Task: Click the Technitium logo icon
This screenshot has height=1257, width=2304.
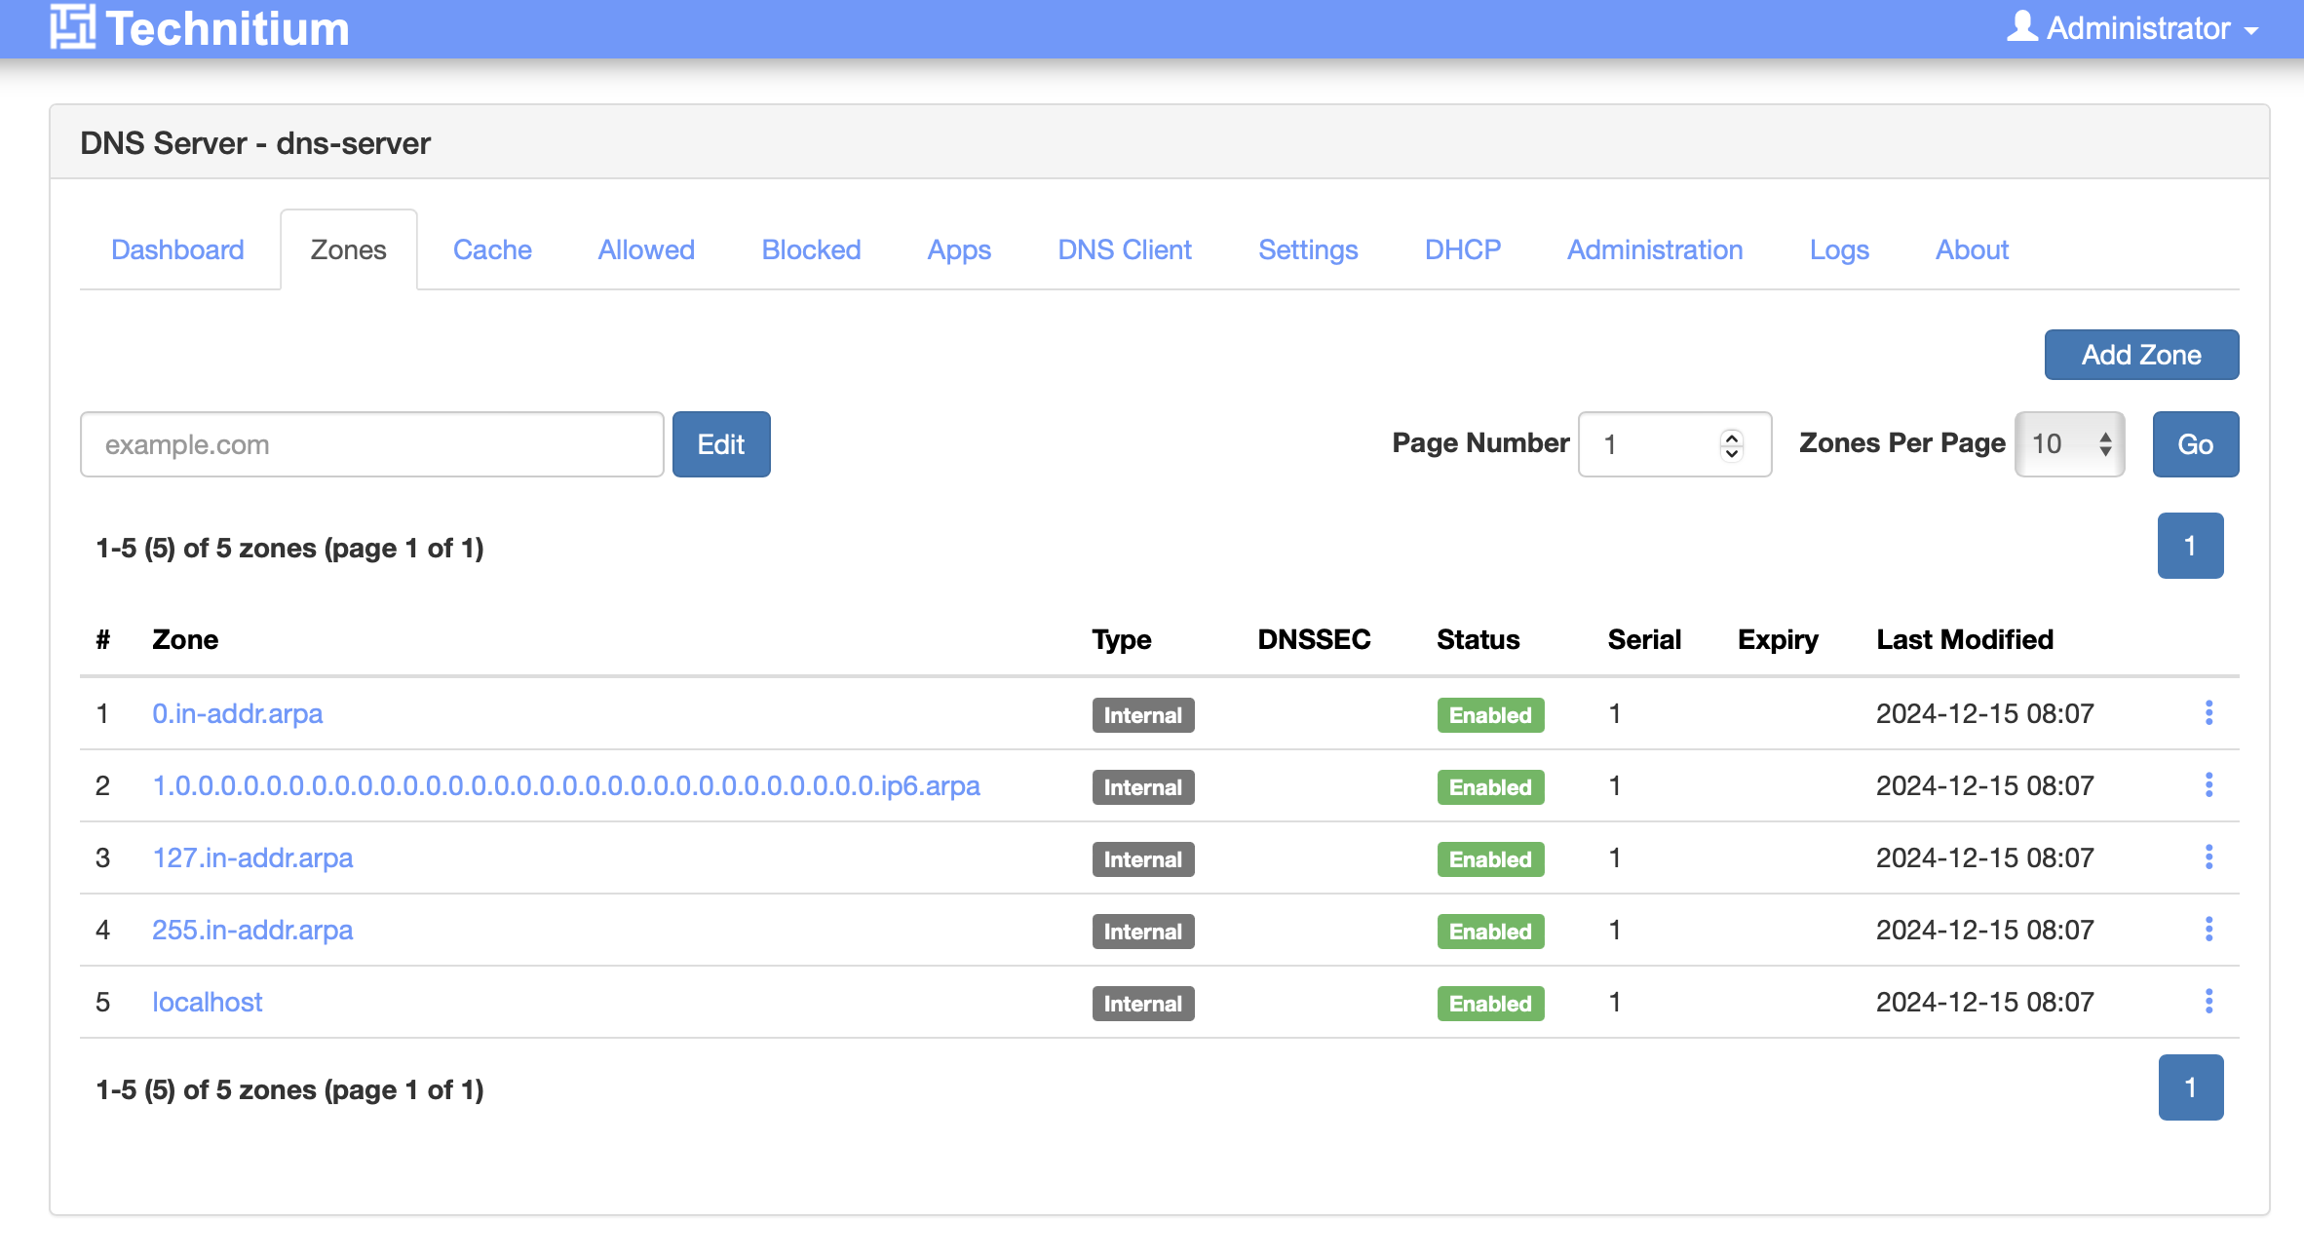Action: (x=72, y=27)
